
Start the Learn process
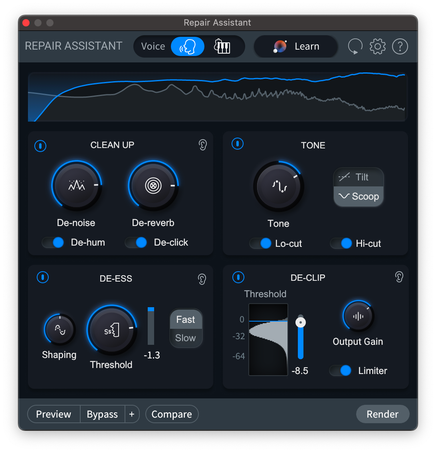pos(296,46)
